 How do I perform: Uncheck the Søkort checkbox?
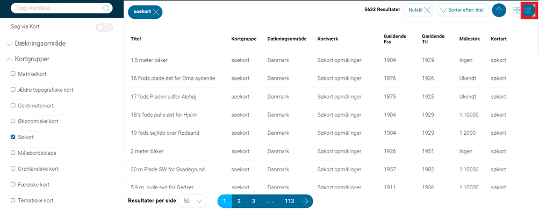(x=13, y=137)
